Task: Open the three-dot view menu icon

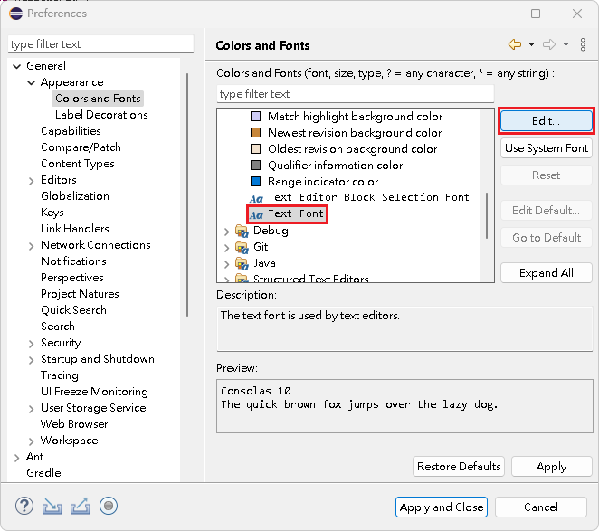Action: [x=583, y=44]
